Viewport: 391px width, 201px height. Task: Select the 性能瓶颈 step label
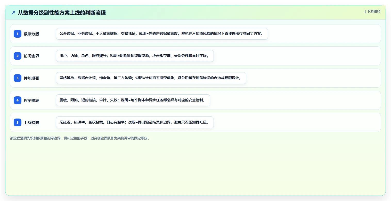[x=31, y=78]
